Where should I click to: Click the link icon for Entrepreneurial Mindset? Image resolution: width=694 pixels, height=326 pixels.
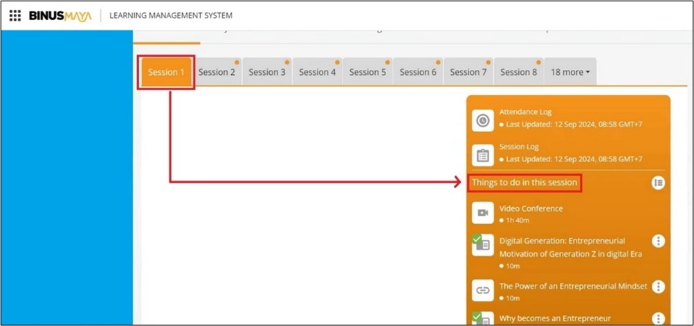(x=482, y=291)
